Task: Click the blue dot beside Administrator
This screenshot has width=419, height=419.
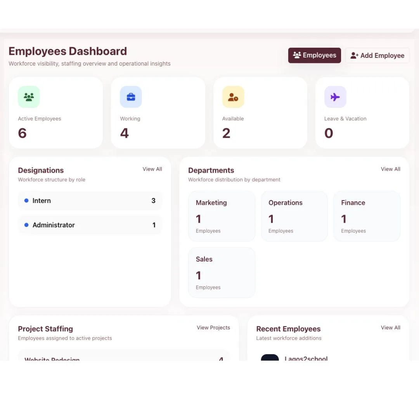Action: coord(26,225)
